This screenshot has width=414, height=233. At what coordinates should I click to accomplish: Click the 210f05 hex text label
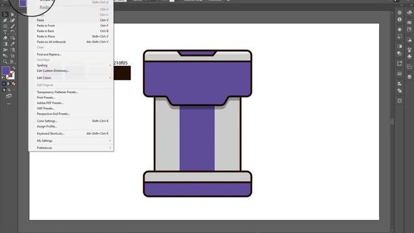click(120, 63)
